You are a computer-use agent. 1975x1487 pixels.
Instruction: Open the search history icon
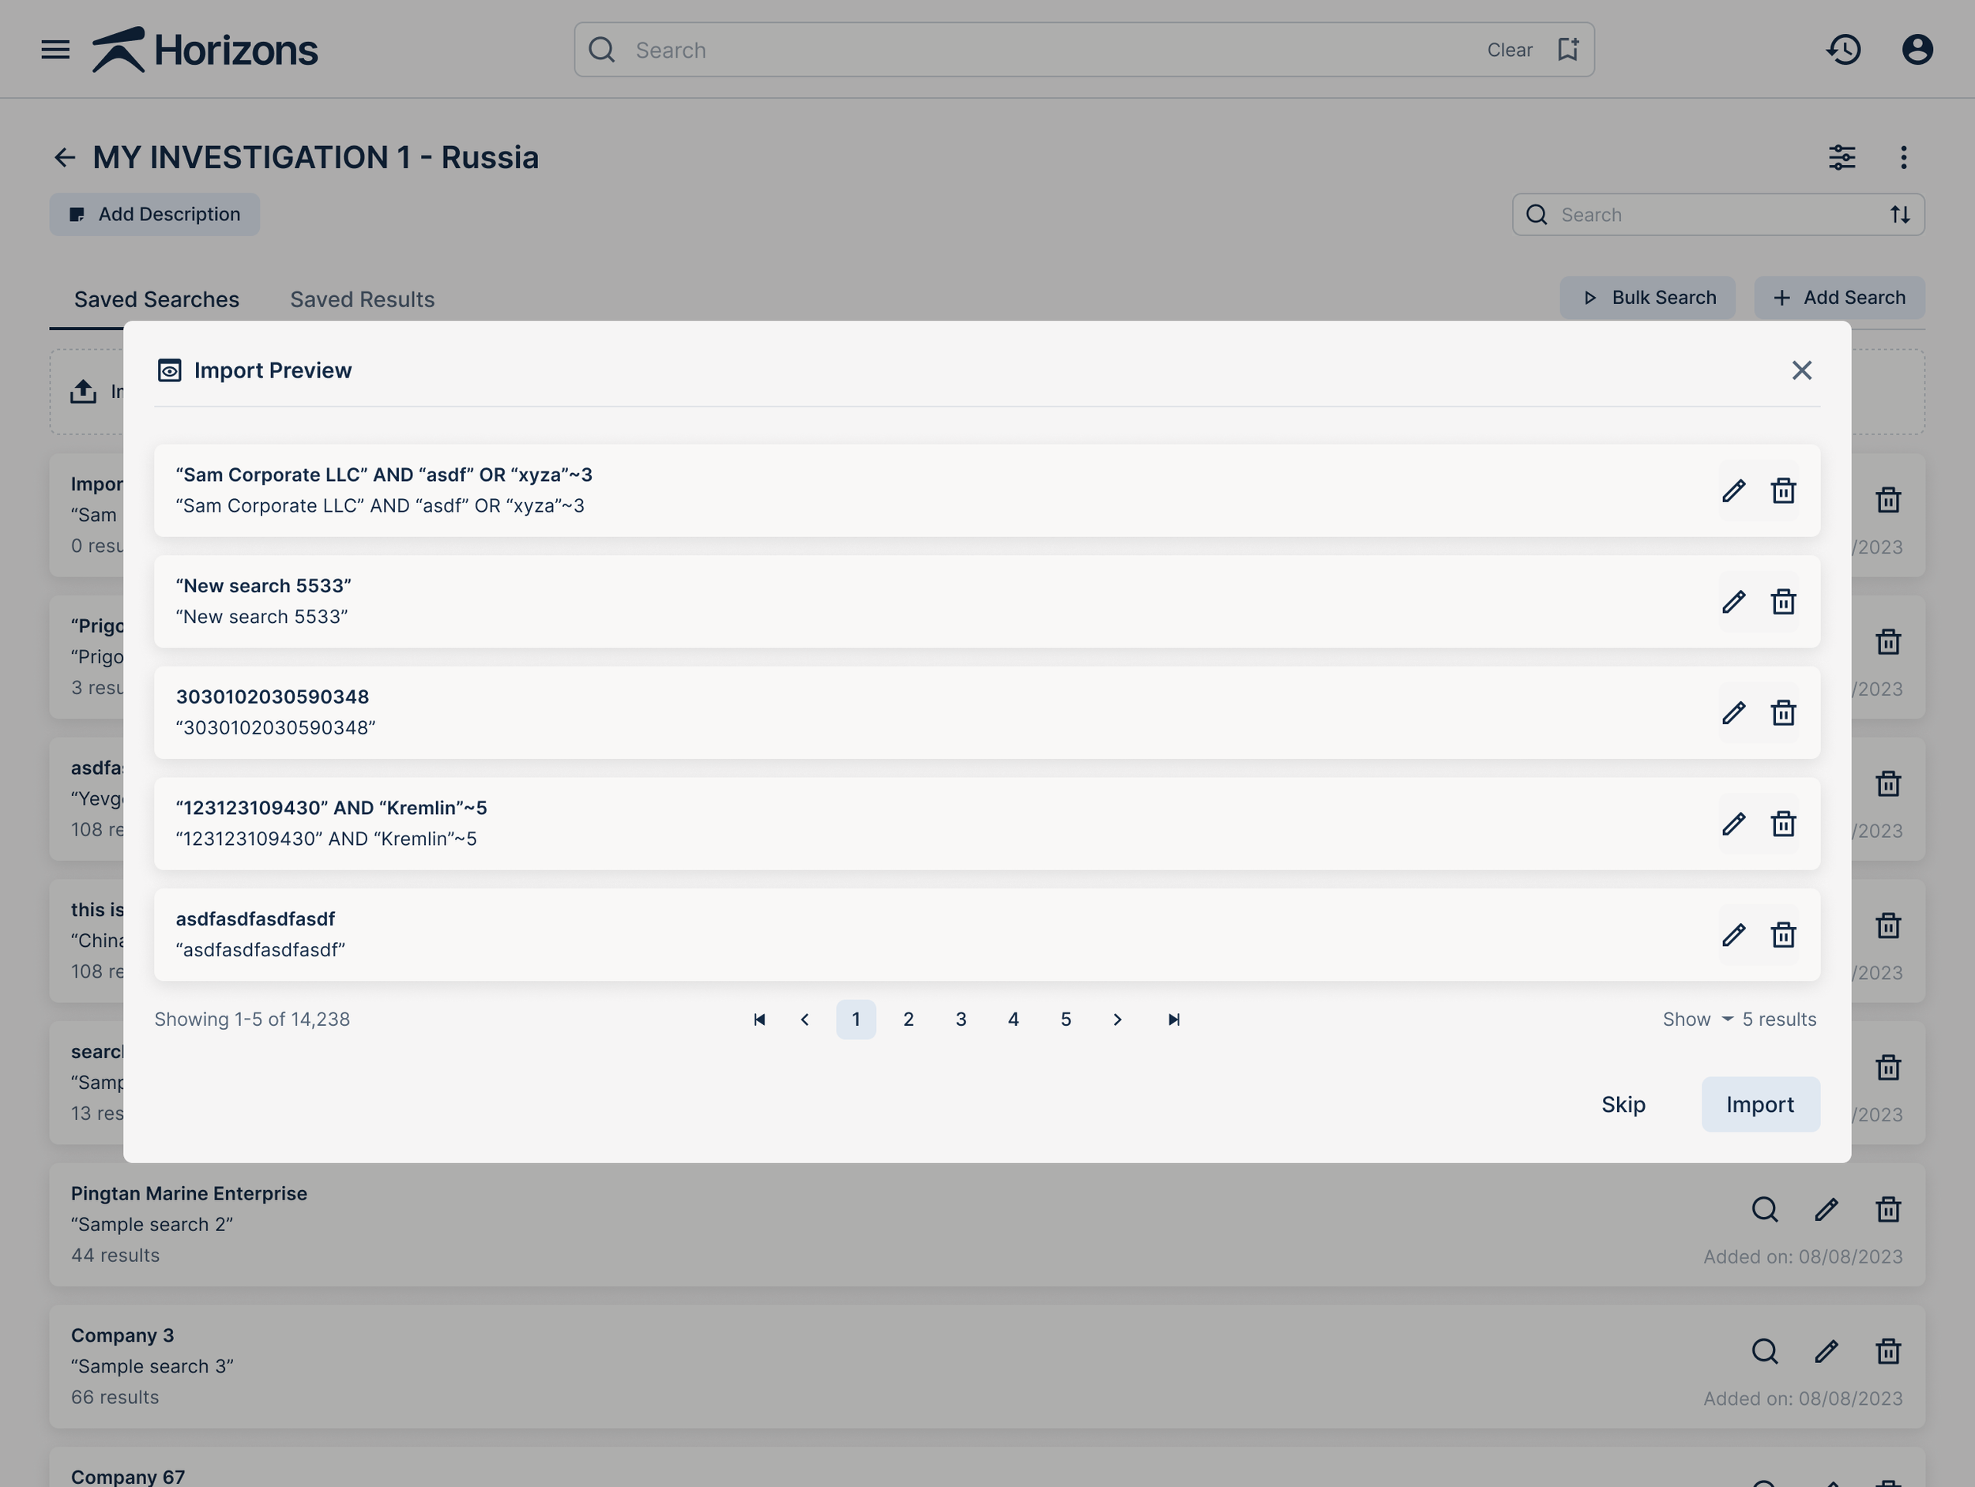pos(1843,50)
